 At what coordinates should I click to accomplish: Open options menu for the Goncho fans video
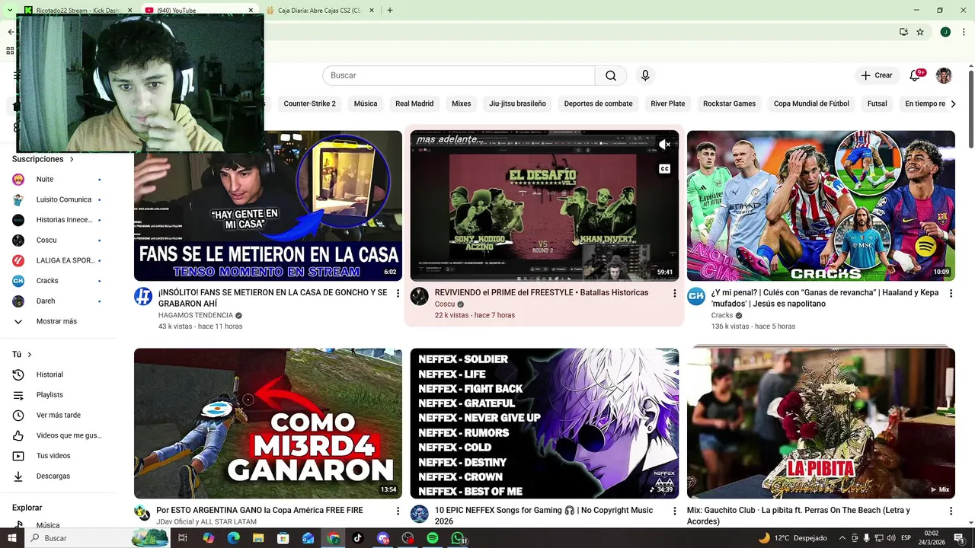click(398, 294)
